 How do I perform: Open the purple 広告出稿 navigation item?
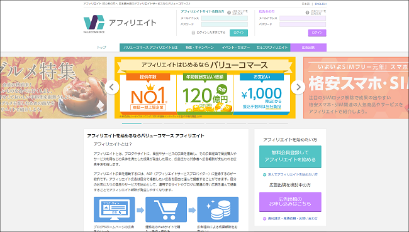point(308,48)
